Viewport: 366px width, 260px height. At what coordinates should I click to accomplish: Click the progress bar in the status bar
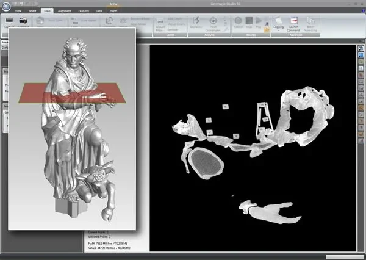click(x=345, y=257)
